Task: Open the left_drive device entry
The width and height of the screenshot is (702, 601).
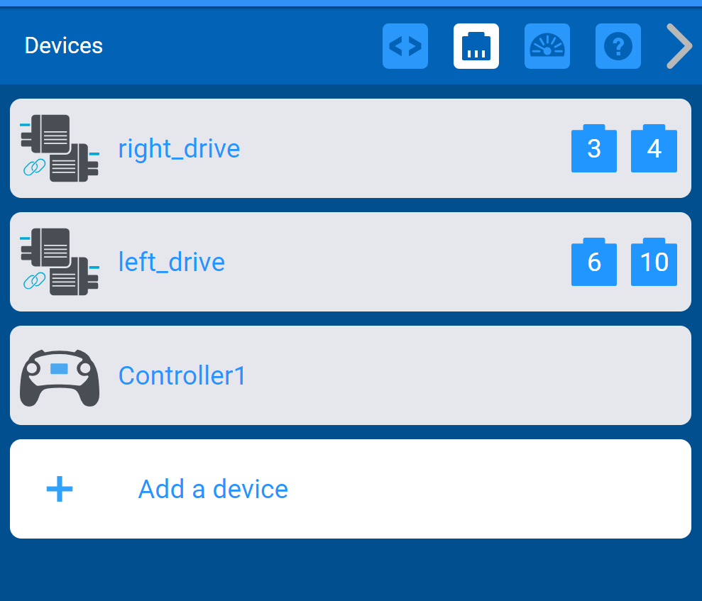Action: coord(351,262)
